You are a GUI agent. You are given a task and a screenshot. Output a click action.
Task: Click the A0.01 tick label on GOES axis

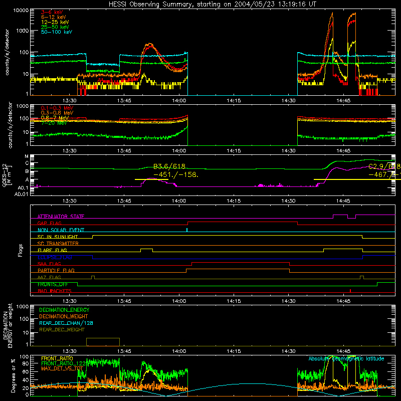(21, 194)
